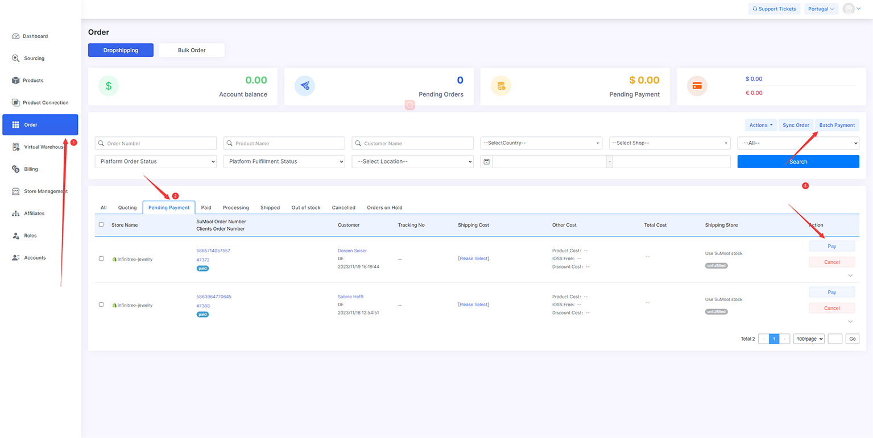Expand the Select Shop dropdown

click(x=669, y=143)
